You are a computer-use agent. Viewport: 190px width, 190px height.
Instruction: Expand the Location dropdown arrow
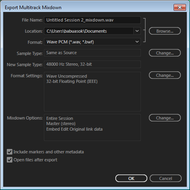pyautogui.click(x=137, y=31)
